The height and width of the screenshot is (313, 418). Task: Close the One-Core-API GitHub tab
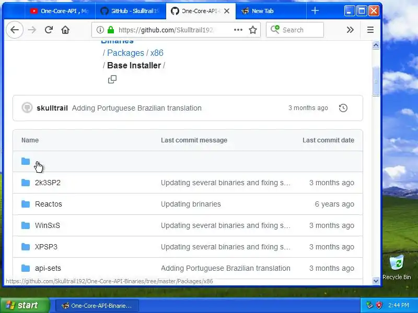point(227,11)
